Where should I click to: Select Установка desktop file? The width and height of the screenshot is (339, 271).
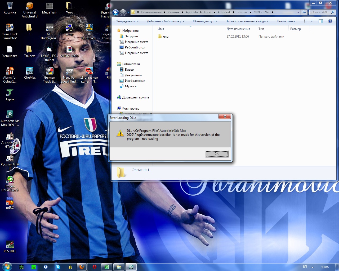point(10,52)
